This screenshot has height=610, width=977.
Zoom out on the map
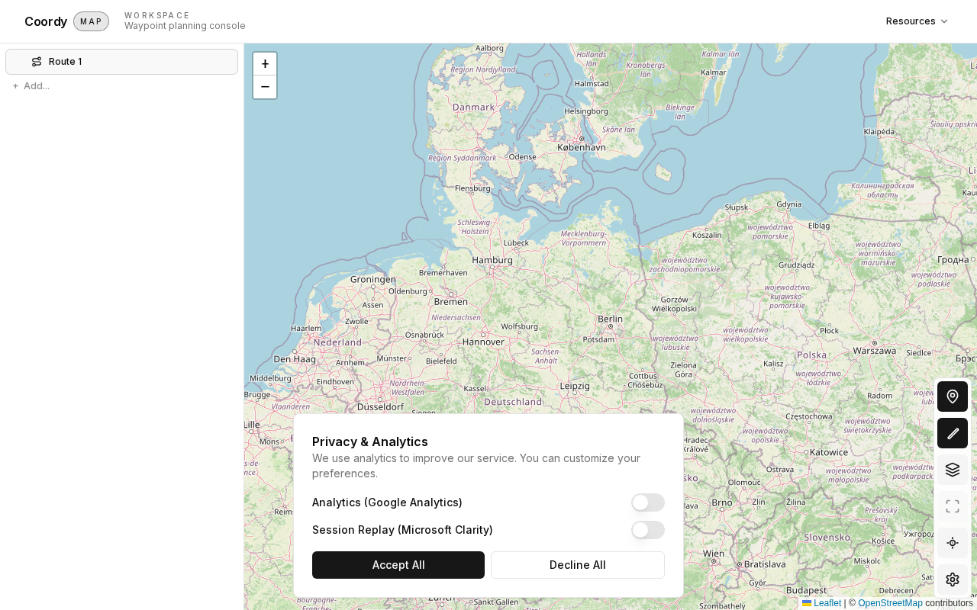point(265,87)
